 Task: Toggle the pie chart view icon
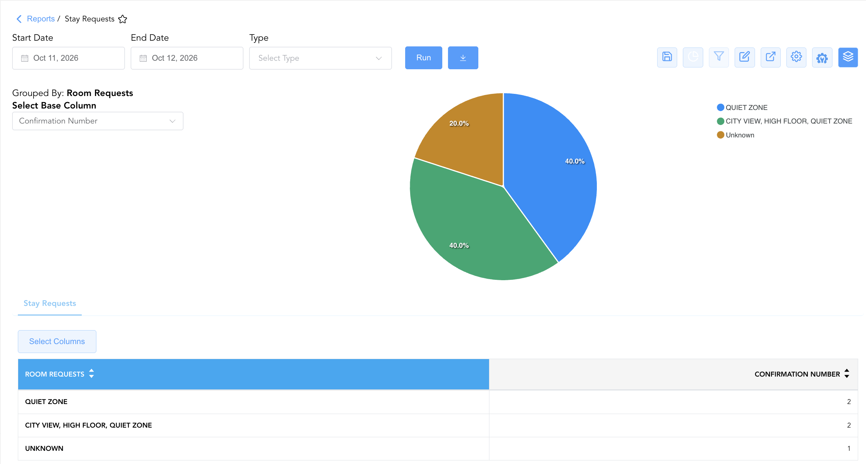click(x=693, y=57)
